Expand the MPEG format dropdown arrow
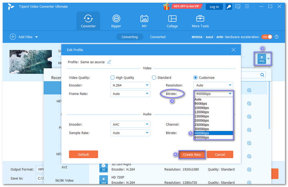288x187 pixels. coord(268,59)
